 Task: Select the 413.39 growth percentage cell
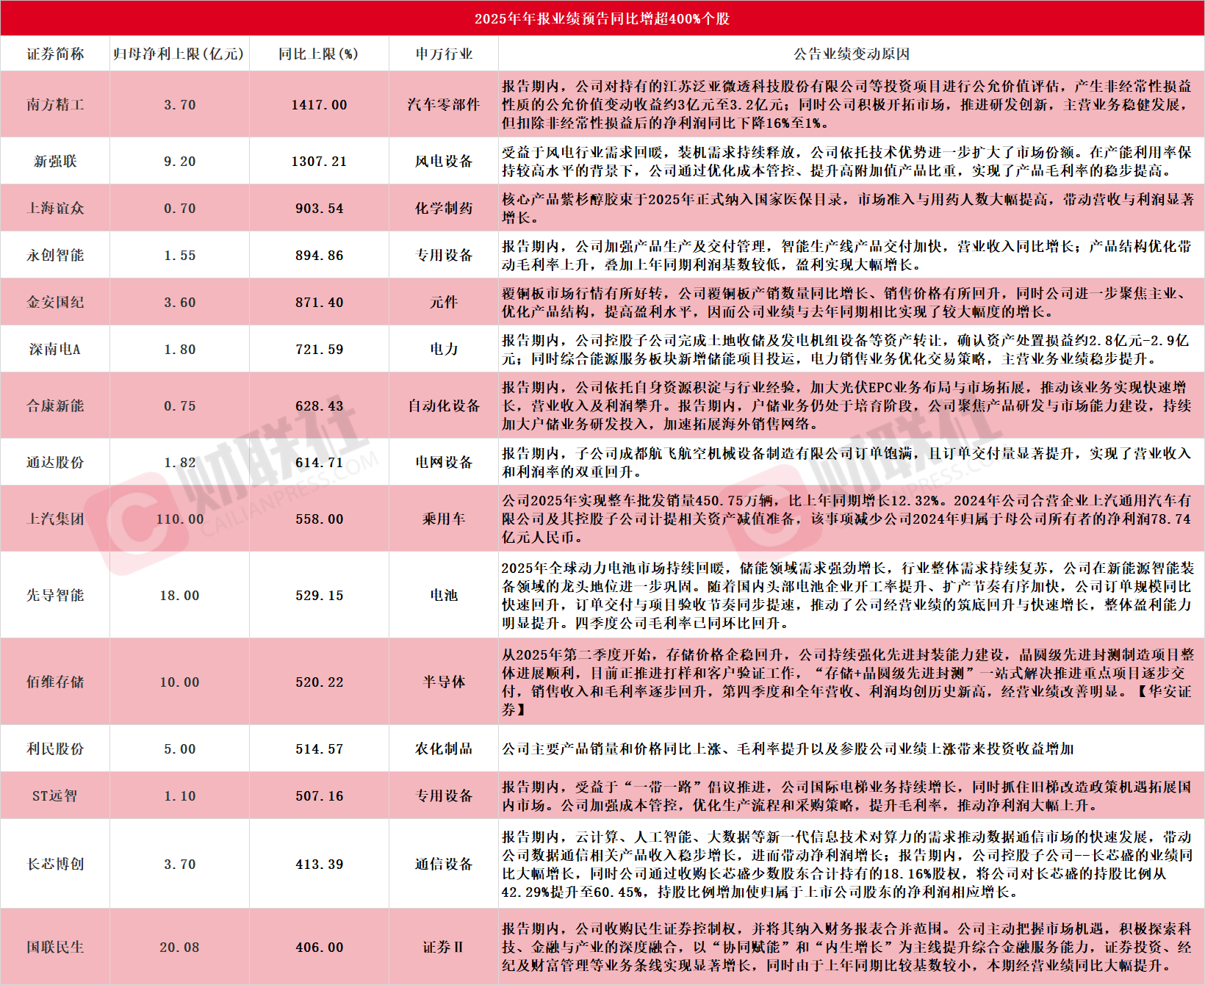(x=319, y=864)
